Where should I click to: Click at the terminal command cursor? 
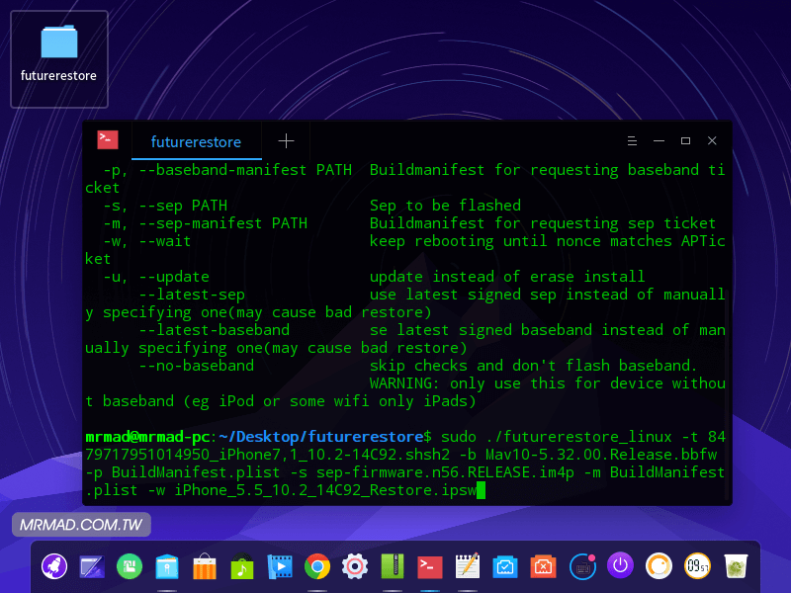[481, 490]
